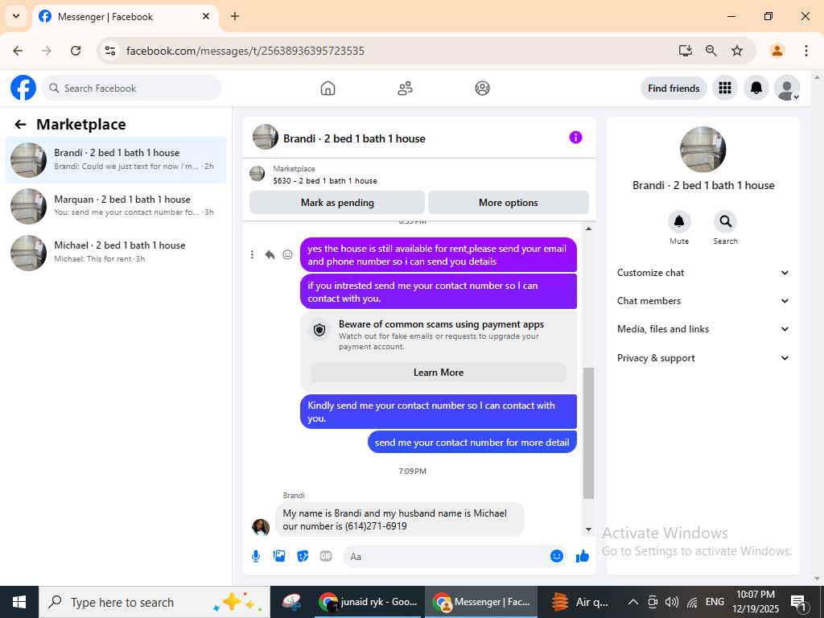Bookmark this page with star icon
This screenshot has width=824, height=618.
tap(737, 51)
